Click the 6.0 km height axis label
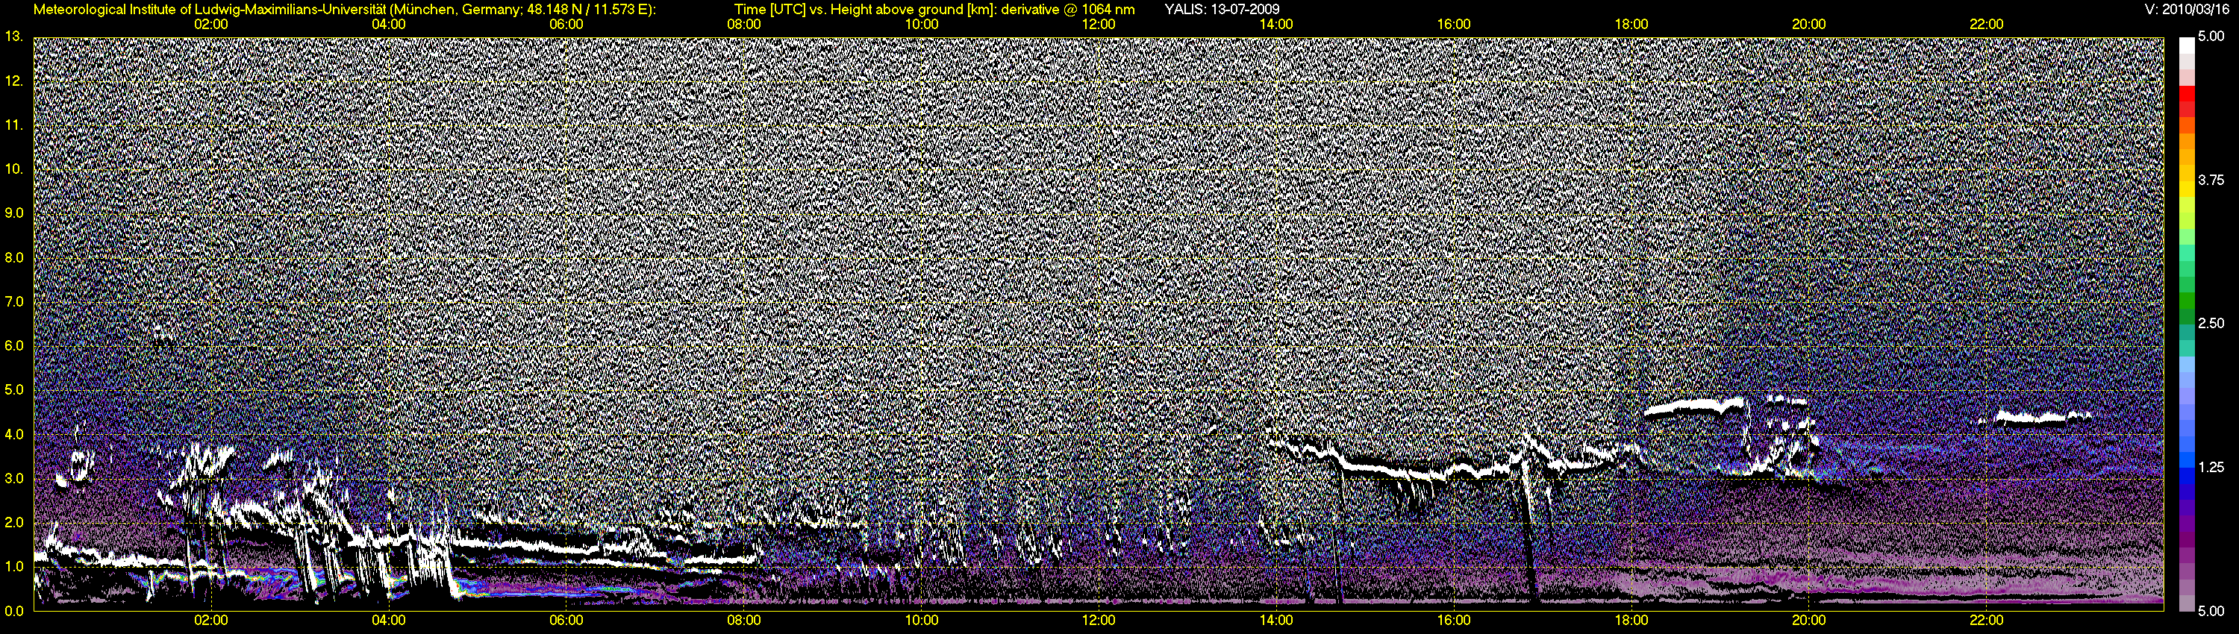Image resolution: width=2239 pixels, height=634 pixels. click(14, 345)
